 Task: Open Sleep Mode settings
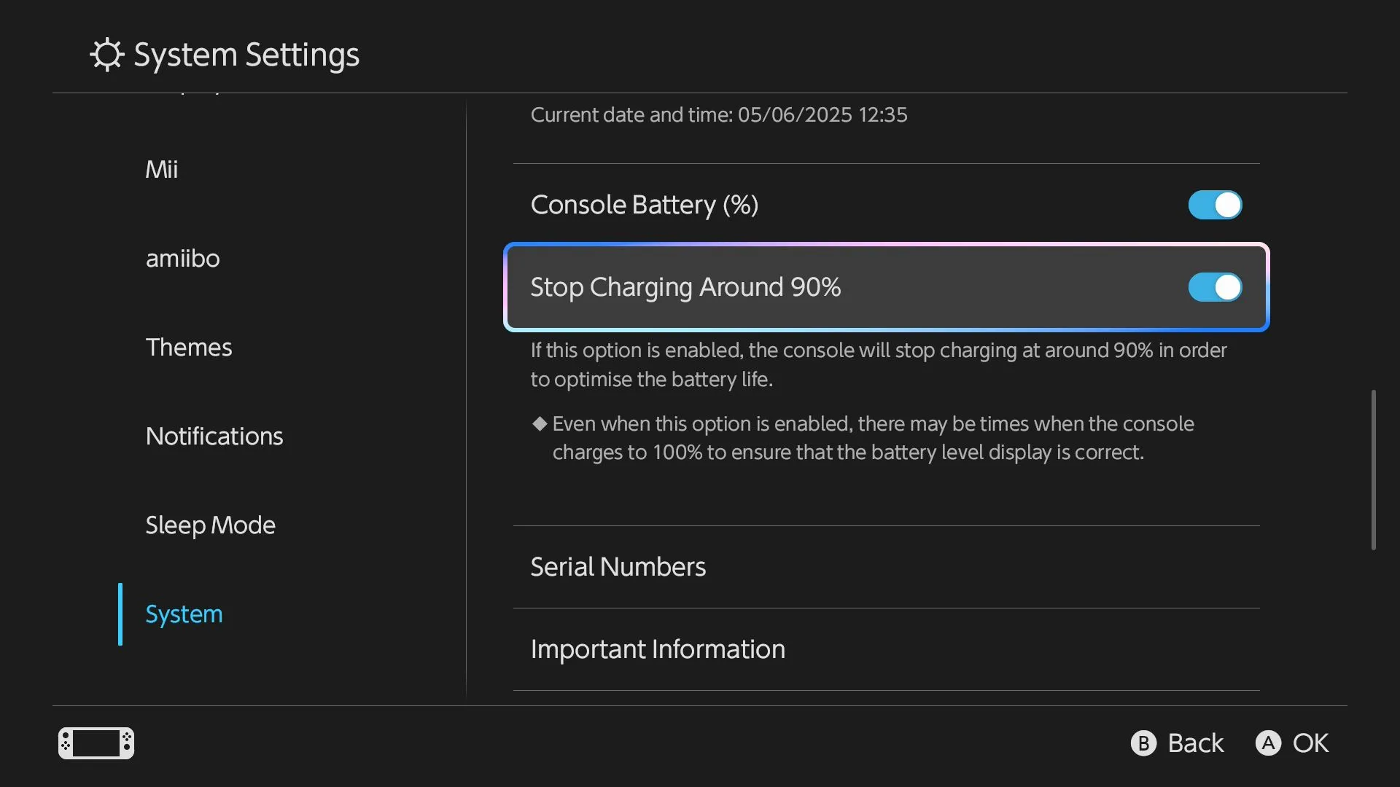[210, 525]
